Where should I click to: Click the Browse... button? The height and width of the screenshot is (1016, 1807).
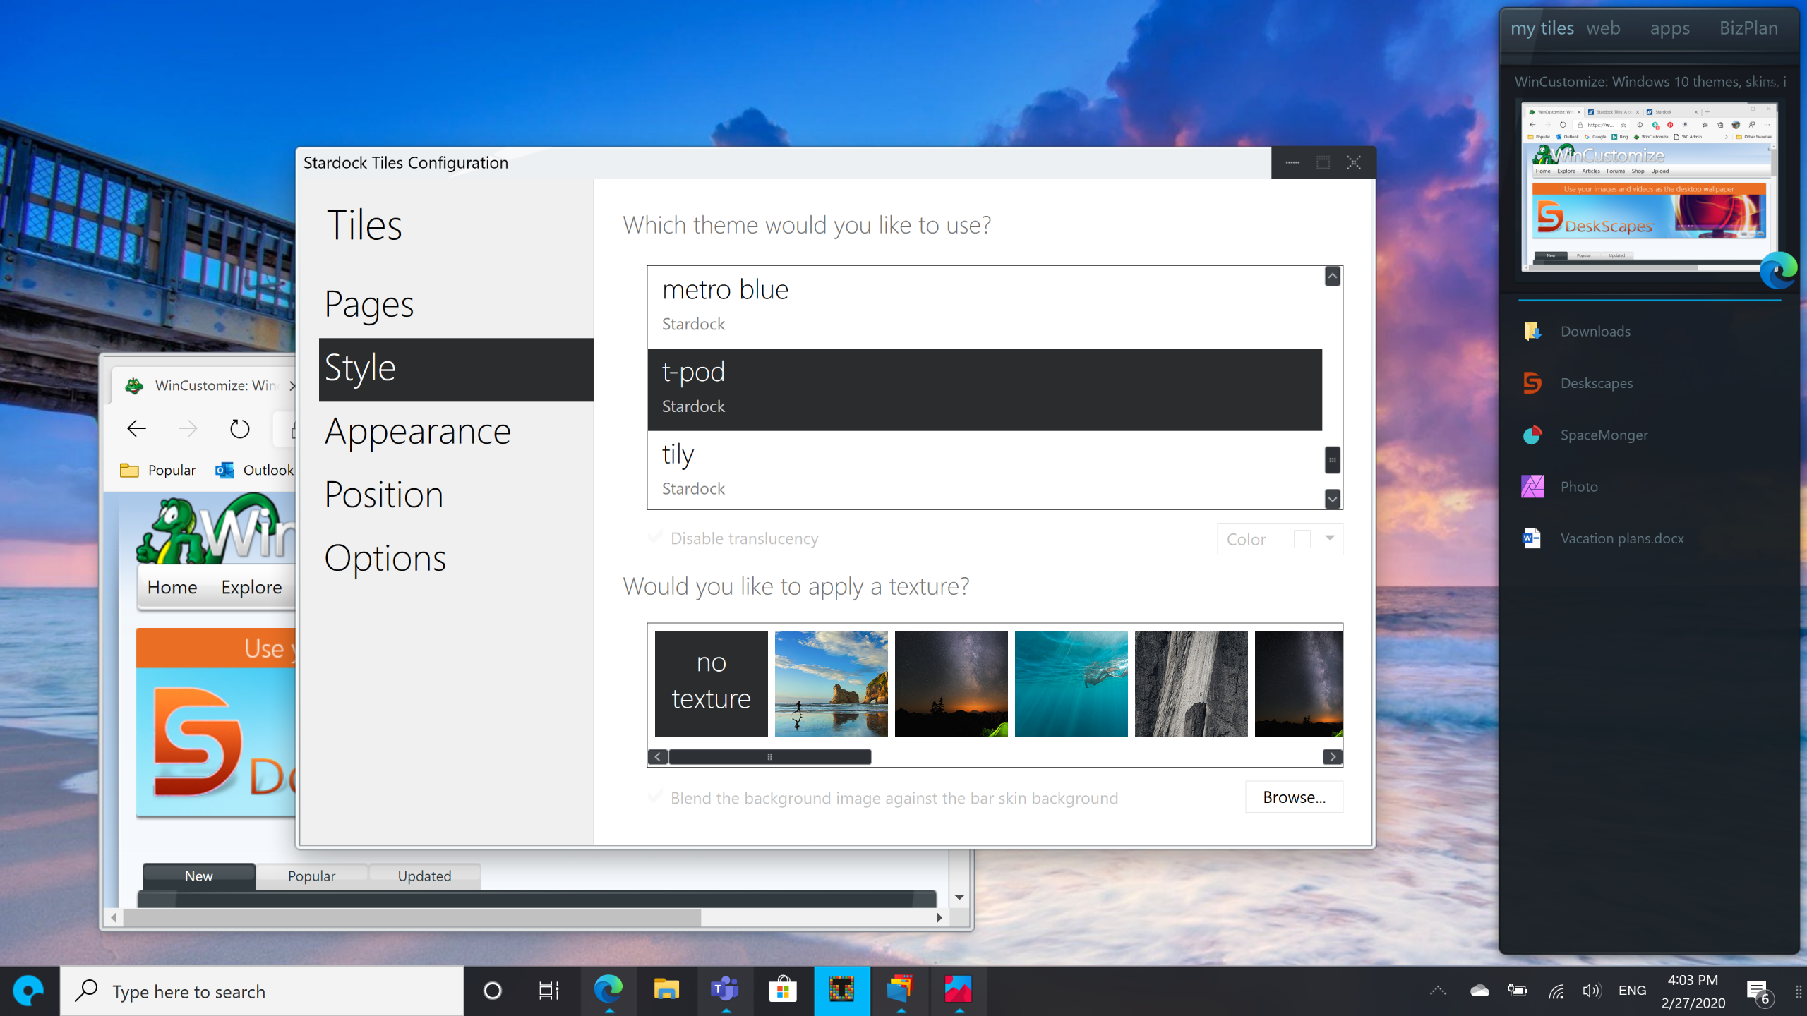tap(1294, 797)
